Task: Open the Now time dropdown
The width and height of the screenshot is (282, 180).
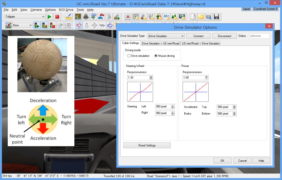Action: [x=22, y=25]
